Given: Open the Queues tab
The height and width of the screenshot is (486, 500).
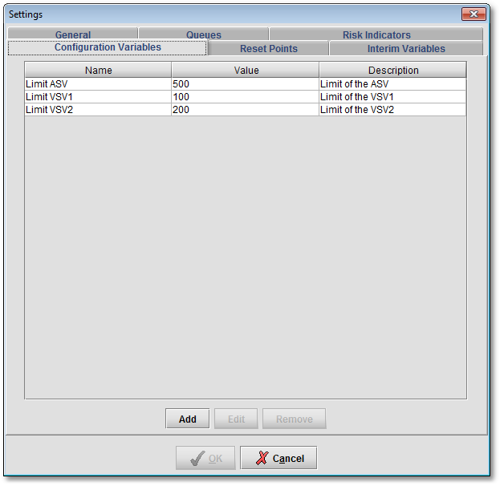Looking at the screenshot, I should [203, 35].
